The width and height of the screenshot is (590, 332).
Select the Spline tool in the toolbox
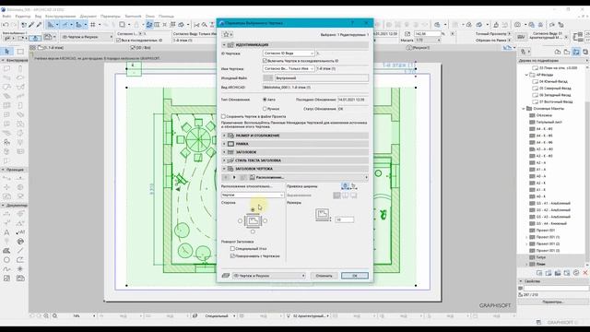[6, 268]
